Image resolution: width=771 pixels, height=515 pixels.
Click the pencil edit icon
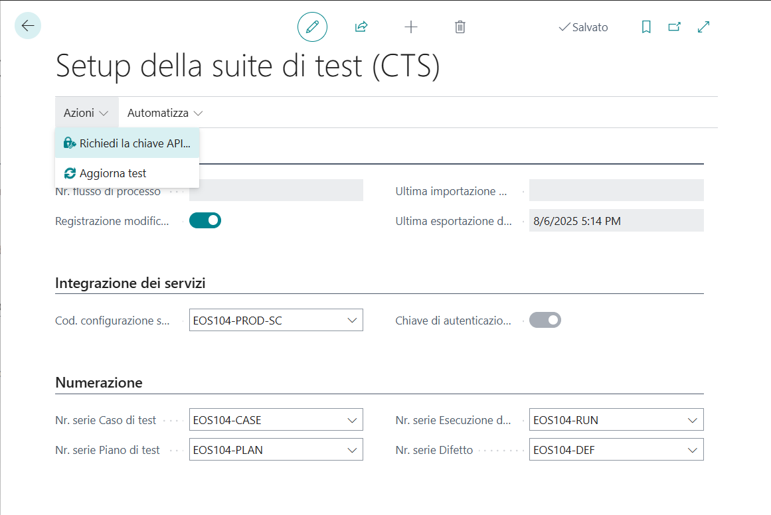312,27
